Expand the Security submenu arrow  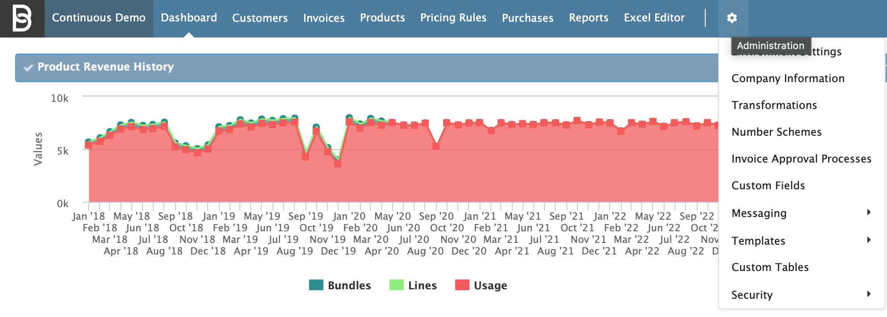coord(868,294)
